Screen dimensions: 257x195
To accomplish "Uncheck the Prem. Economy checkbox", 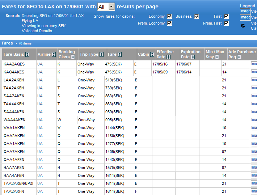I will click(170, 24).
